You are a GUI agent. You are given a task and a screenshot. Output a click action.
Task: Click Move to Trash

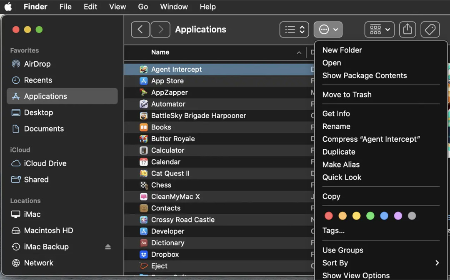click(347, 95)
